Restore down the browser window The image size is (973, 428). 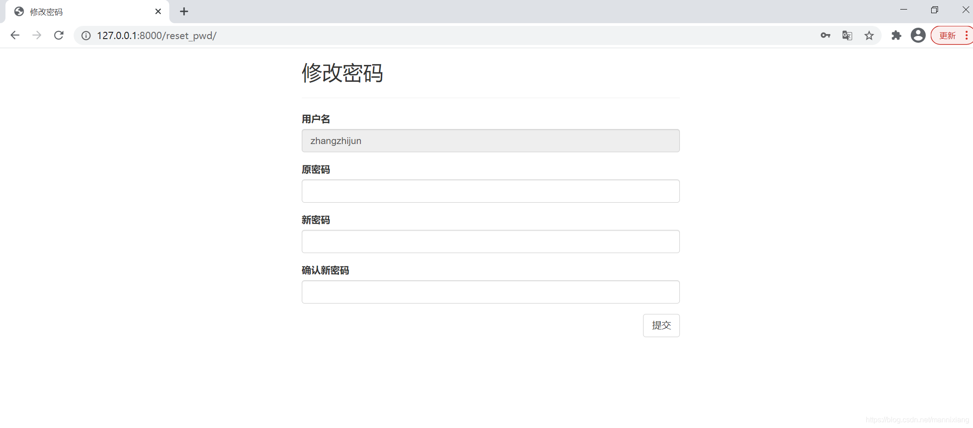(934, 10)
